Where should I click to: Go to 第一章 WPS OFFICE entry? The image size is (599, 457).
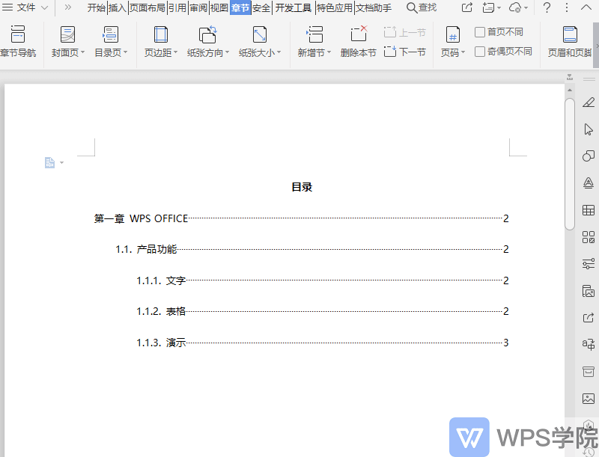[302, 218]
